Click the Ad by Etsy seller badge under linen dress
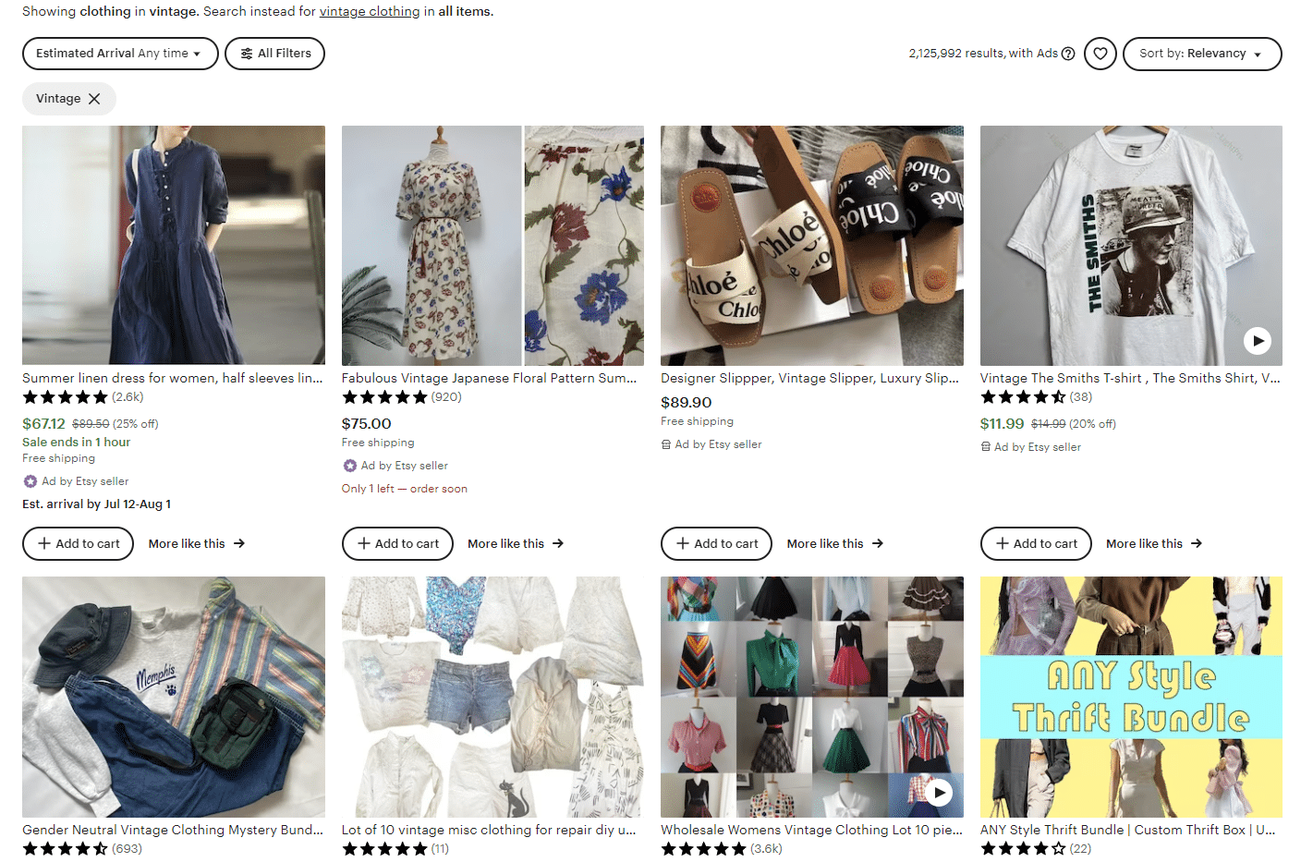Screen dimensions: 1313x862 pyautogui.click(x=76, y=481)
